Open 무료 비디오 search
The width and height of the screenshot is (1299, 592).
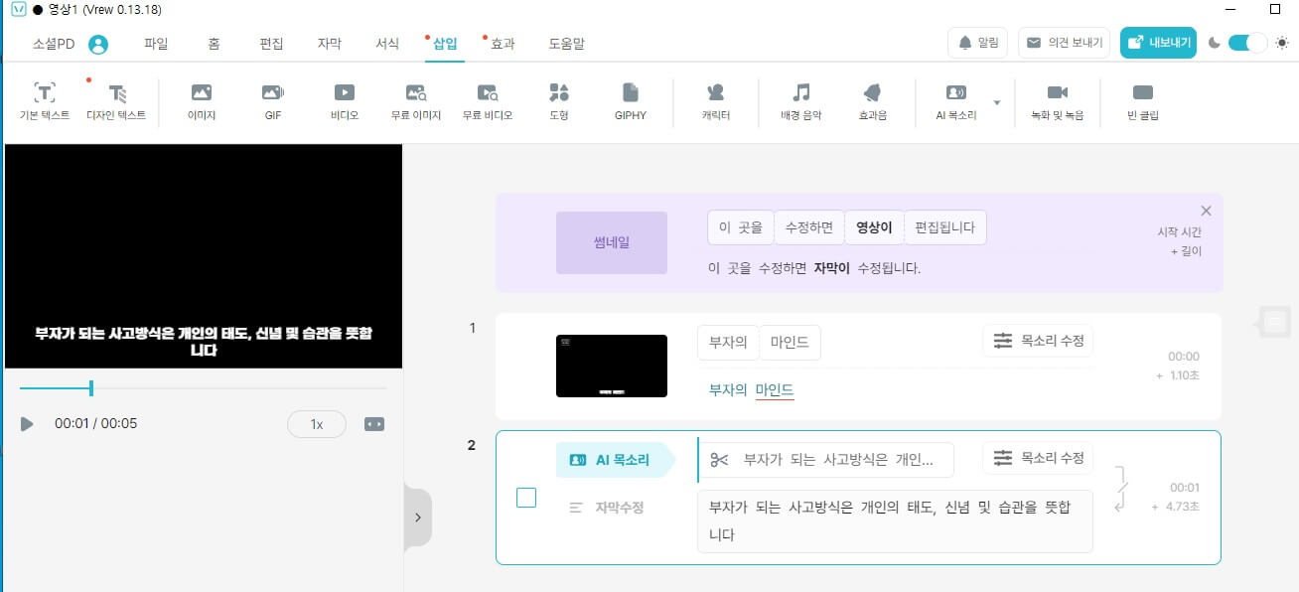click(x=488, y=101)
